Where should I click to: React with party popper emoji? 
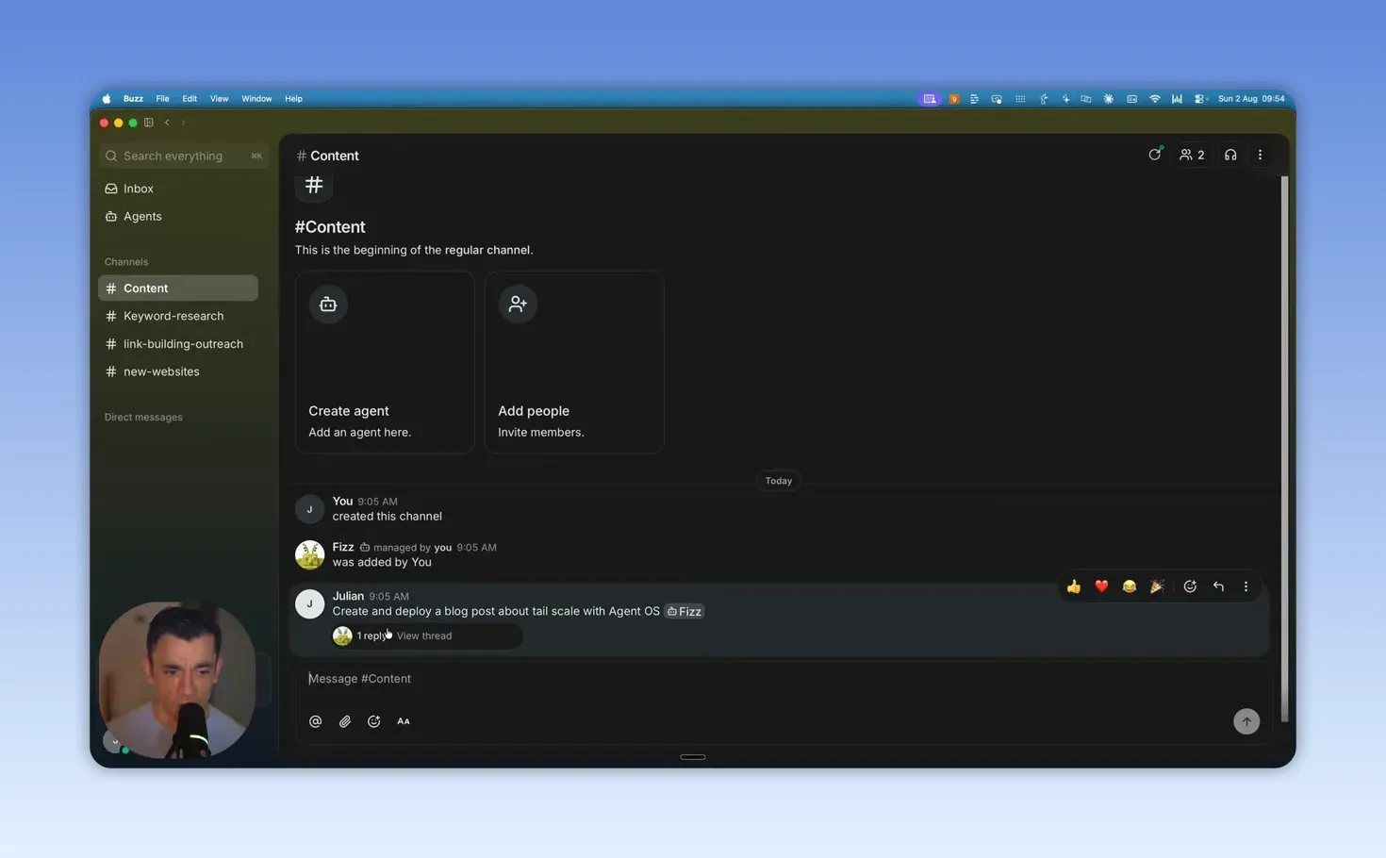1157,586
